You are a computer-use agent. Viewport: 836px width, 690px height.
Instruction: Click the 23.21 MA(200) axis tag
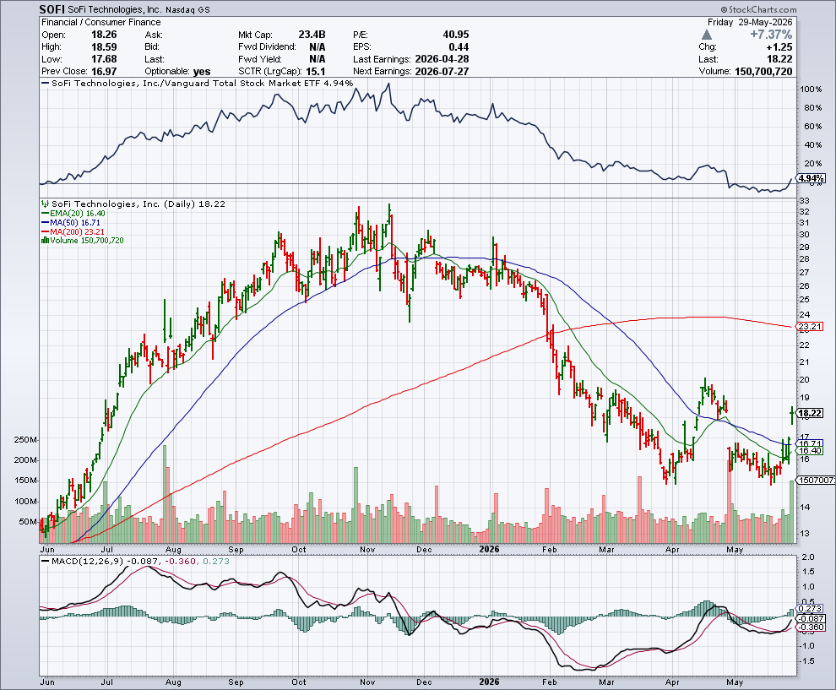811,326
